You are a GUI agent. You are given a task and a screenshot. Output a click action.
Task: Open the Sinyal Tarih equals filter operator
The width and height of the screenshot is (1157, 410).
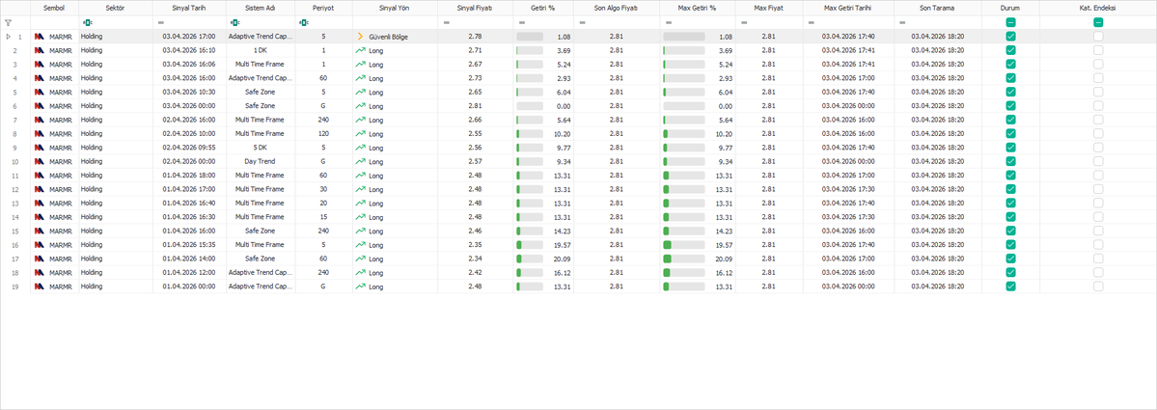(x=161, y=23)
